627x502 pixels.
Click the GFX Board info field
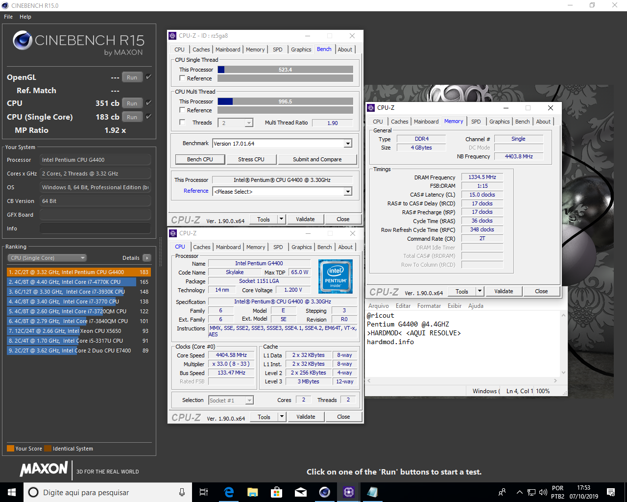point(95,215)
